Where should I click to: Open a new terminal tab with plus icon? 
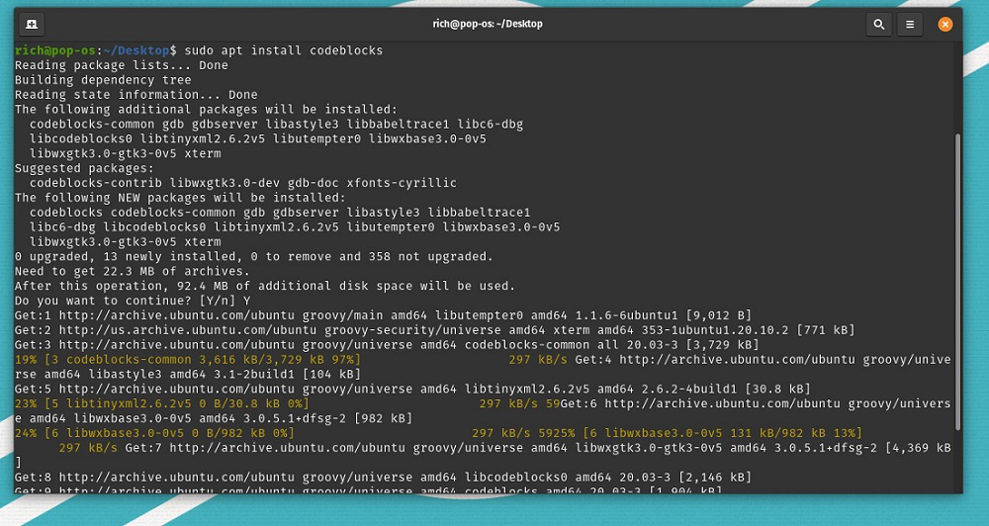click(32, 25)
